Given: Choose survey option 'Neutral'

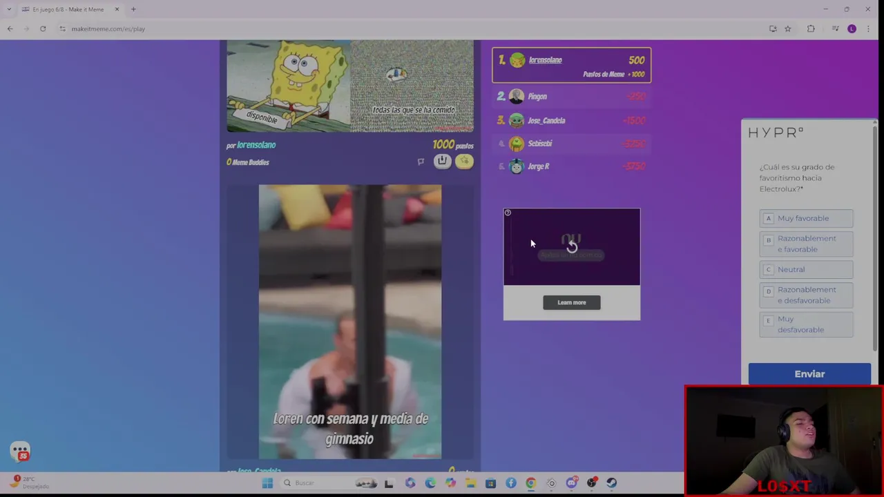Looking at the screenshot, I should 806,269.
